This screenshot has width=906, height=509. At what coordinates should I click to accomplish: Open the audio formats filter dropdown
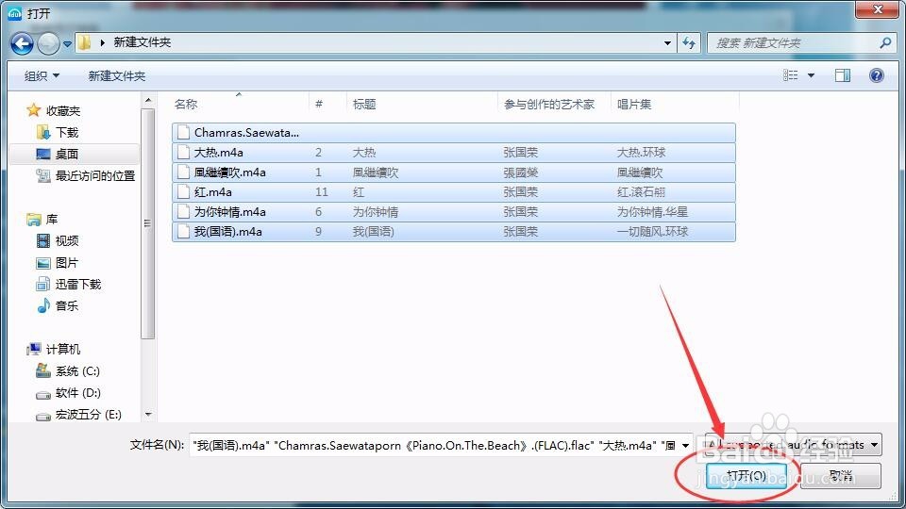tap(794, 445)
